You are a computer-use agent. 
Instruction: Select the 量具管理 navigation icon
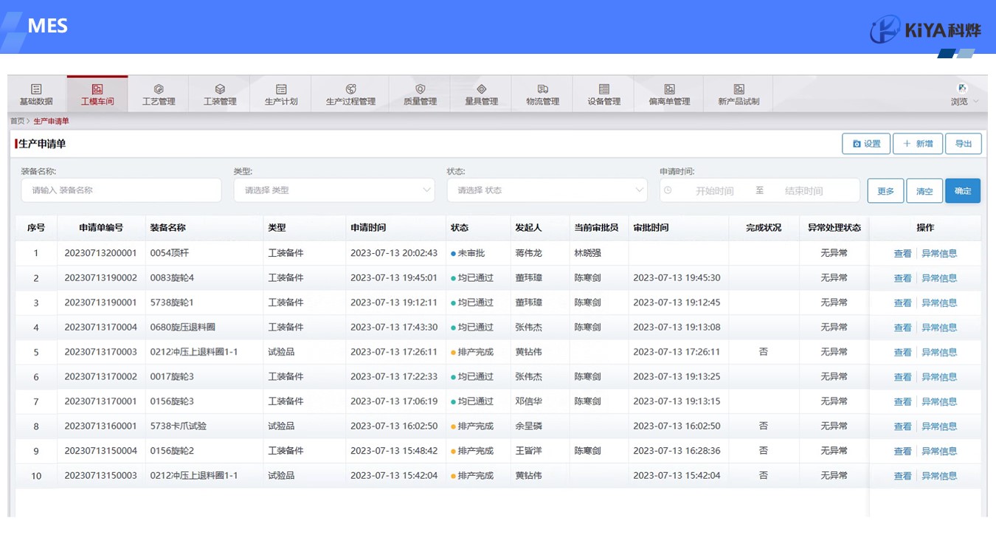[481, 89]
